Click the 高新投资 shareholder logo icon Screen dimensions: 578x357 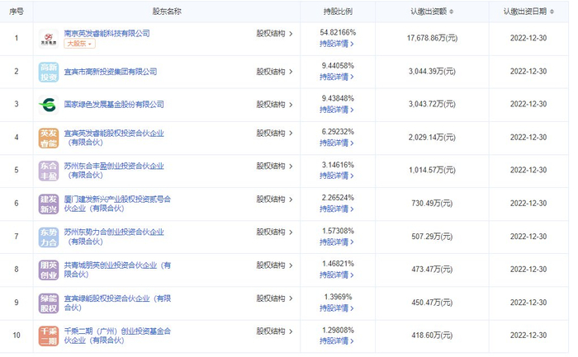[48, 72]
